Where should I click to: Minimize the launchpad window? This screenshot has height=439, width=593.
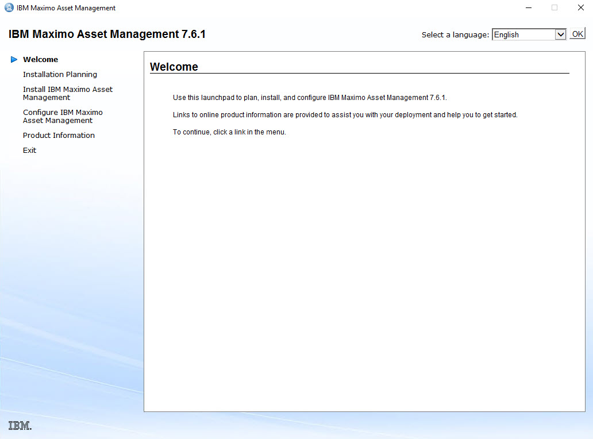[x=528, y=7]
